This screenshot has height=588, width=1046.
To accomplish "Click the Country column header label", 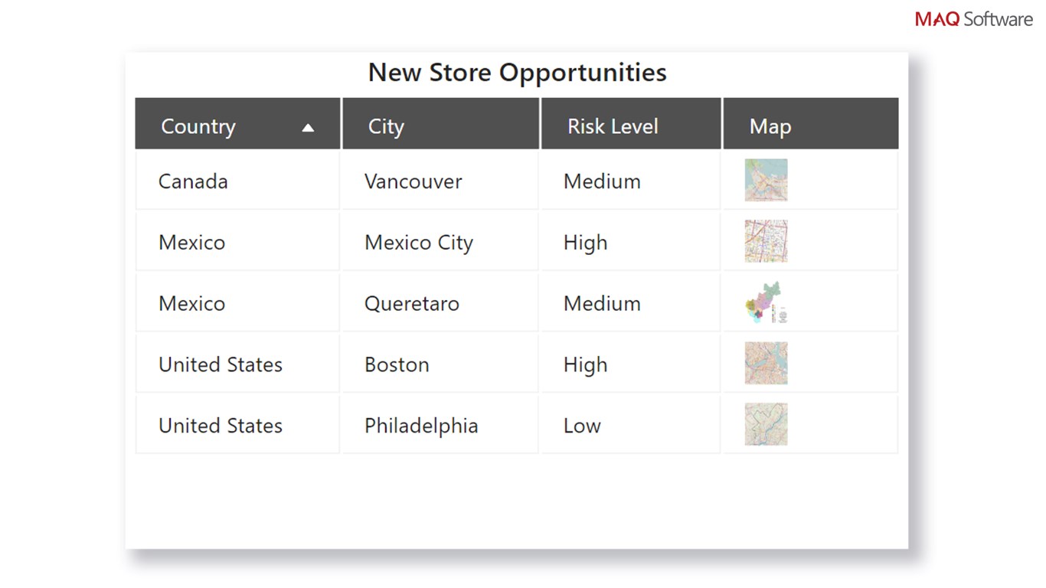I will coord(198,126).
